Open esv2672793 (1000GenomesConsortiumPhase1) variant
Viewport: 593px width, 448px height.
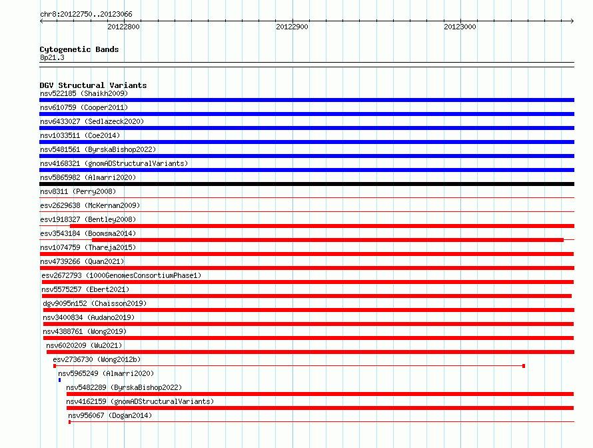click(121, 275)
